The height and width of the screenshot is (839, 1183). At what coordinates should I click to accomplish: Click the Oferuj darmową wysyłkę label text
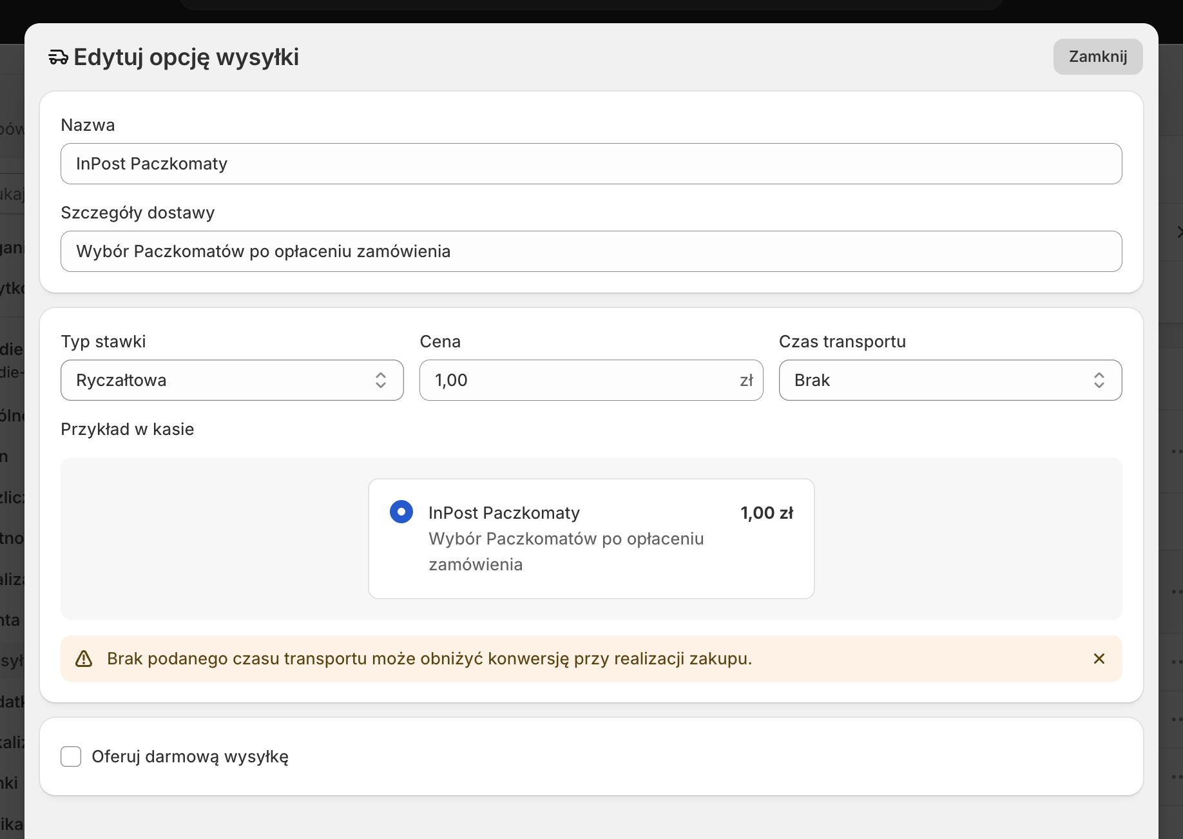click(x=190, y=757)
